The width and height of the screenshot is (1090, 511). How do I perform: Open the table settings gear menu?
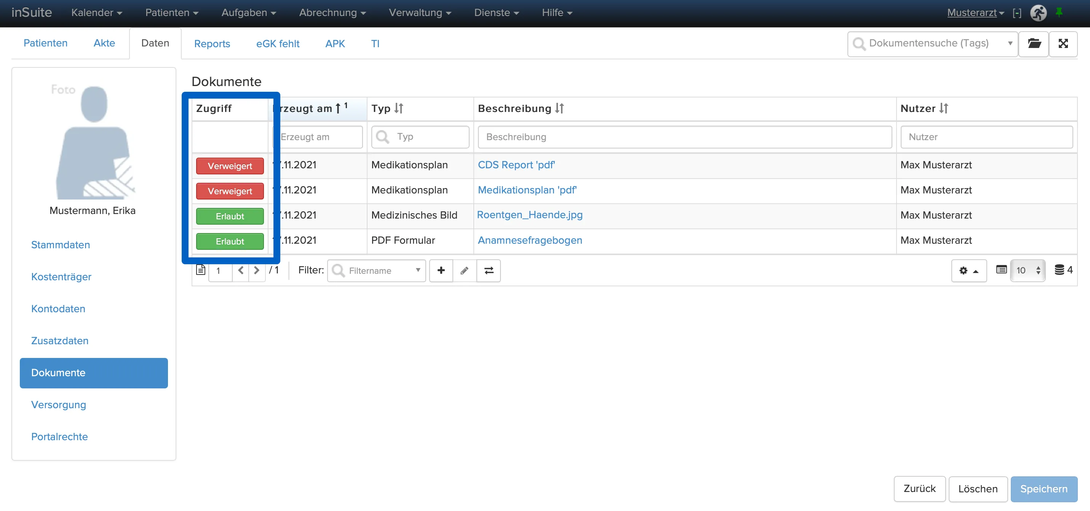969,270
